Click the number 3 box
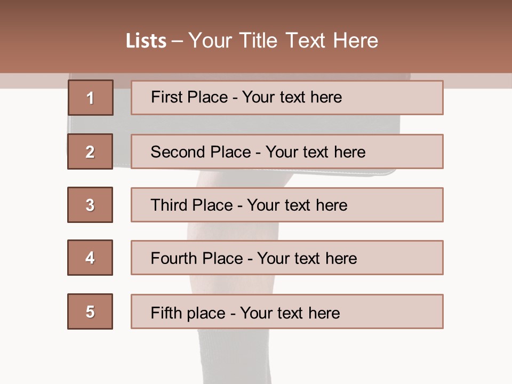This screenshot has width=512, height=384. click(x=90, y=205)
